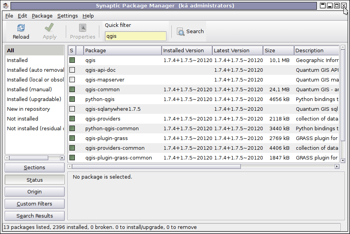Open the Help menu
Screen dimensions: 350x234
(88, 16)
